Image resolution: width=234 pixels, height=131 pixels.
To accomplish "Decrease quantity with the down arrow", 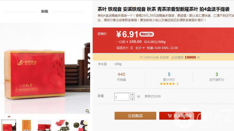I will click(132, 99).
